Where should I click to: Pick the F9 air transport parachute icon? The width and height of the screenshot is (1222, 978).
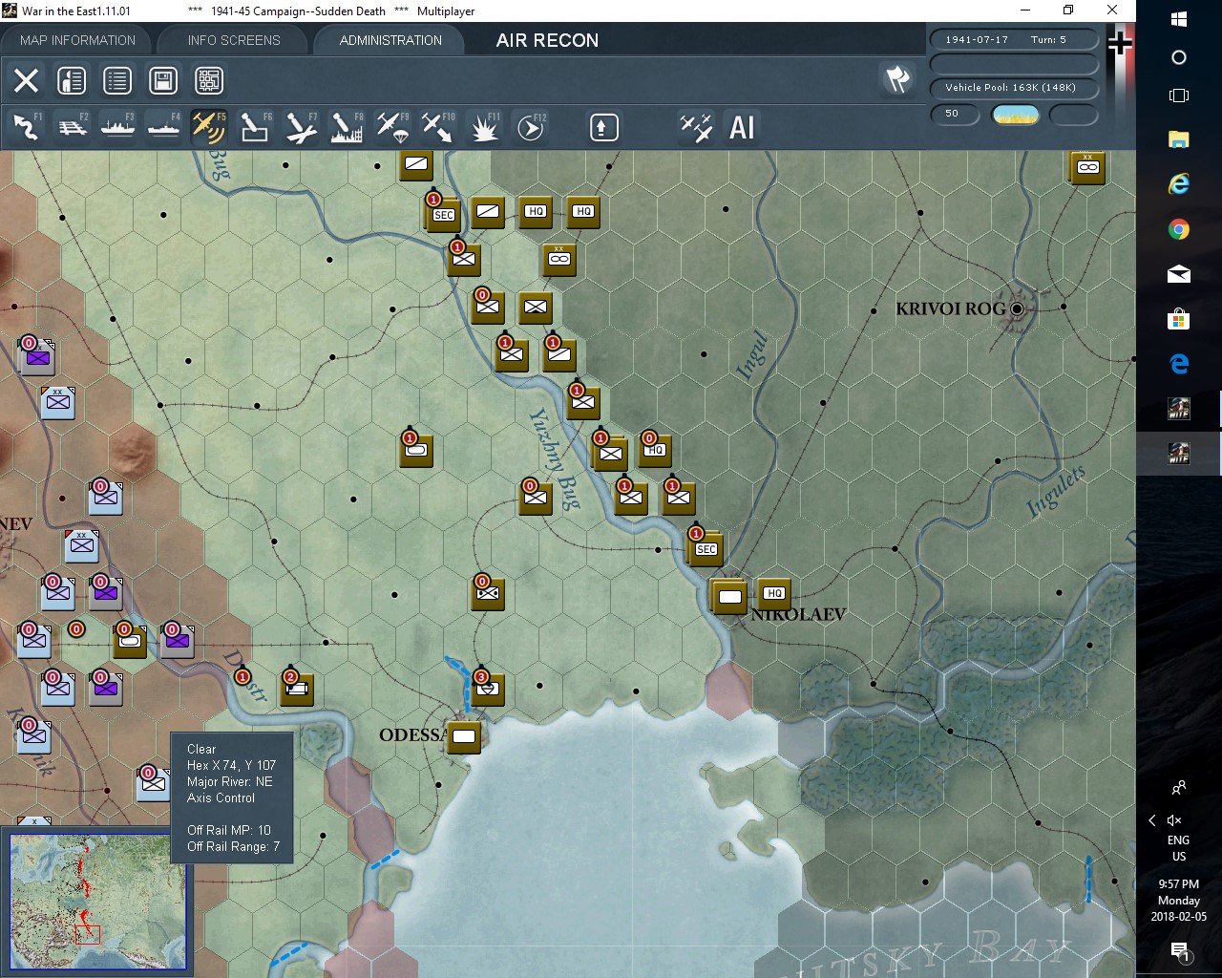pos(392,127)
